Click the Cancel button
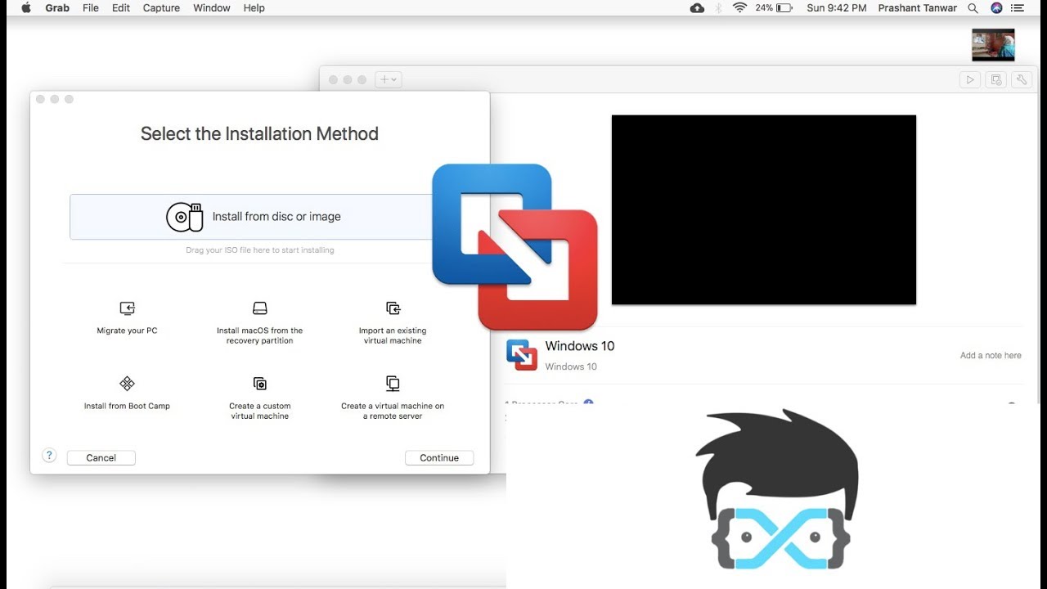Viewport: 1047px width, 589px height. (101, 458)
